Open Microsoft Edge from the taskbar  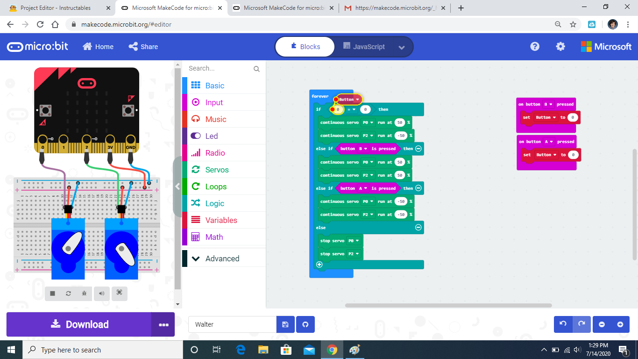[241, 350]
